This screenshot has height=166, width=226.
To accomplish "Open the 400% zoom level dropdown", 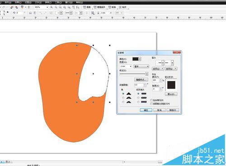I will [x=47, y=7].
